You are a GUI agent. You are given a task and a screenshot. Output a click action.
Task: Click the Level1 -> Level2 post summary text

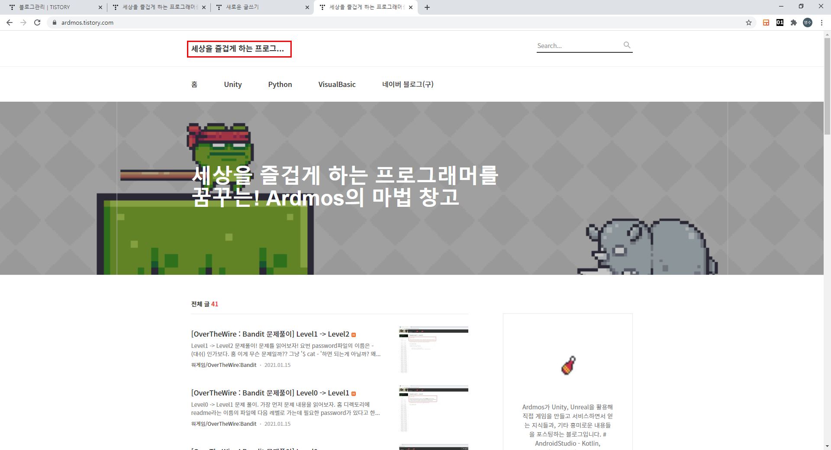pos(286,350)
